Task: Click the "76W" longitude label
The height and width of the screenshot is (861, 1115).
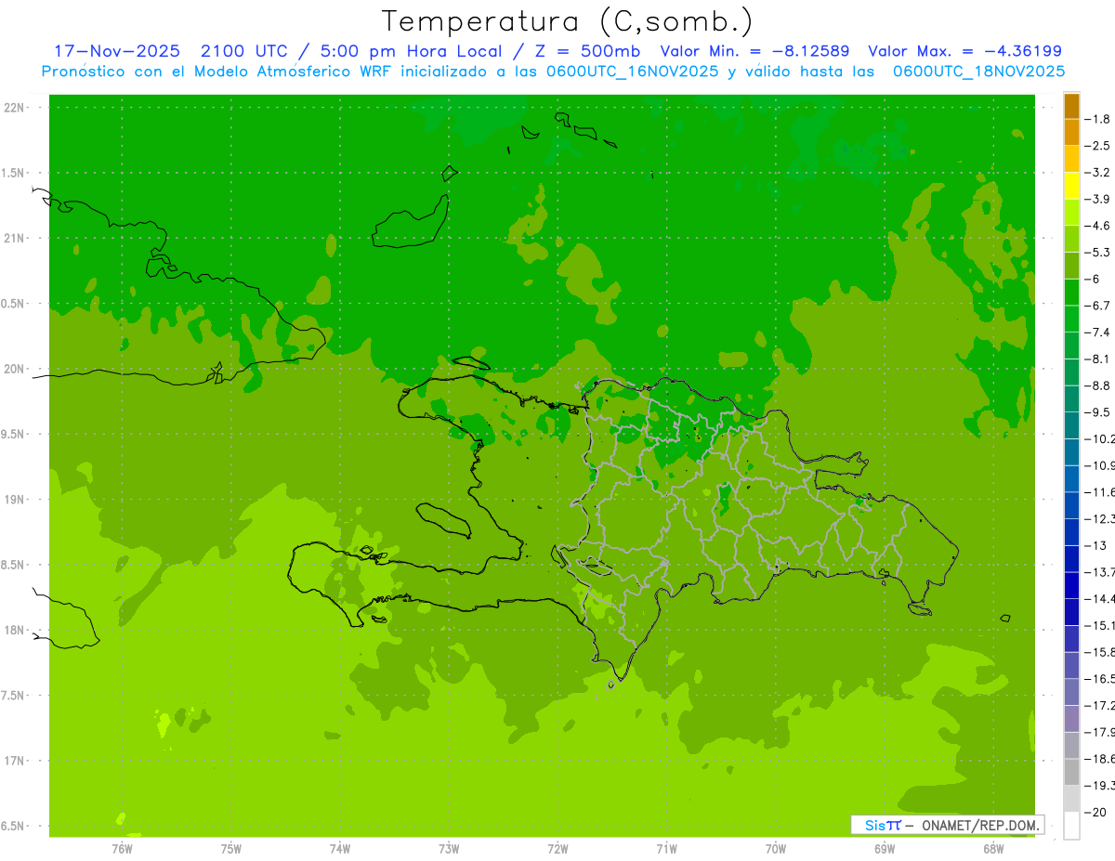Action: click(122, 849)
